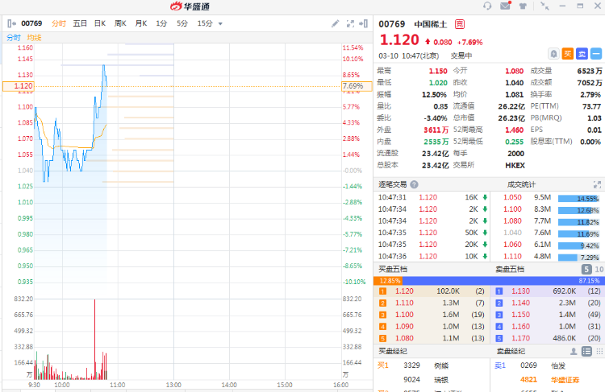The height and width of the screenshot is (392, 605).
Task: Select the 五日 chart tab
Action: [80, 23]
